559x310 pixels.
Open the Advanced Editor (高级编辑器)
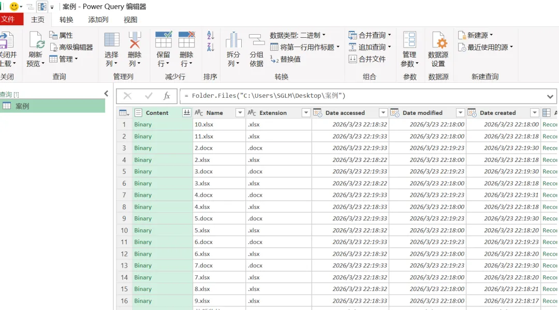[71, 47]
